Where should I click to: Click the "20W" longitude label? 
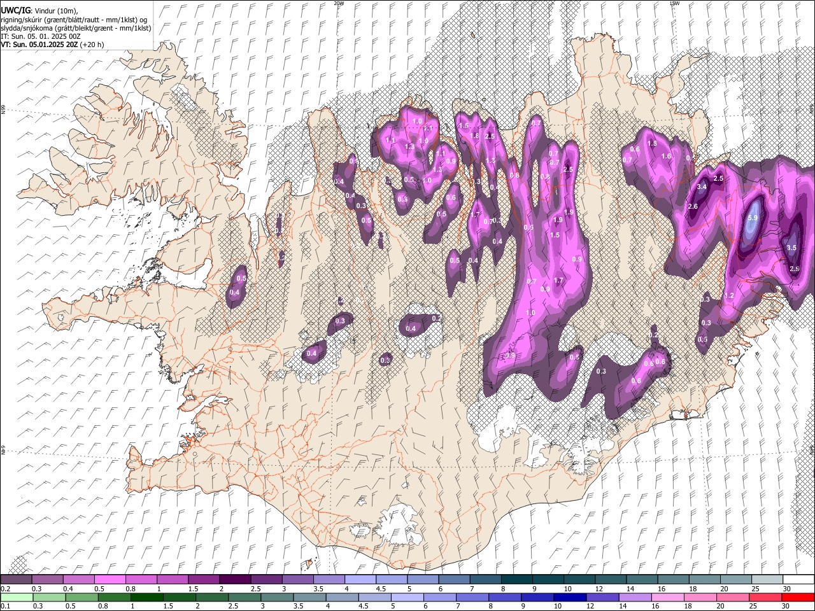pos(339,3)
